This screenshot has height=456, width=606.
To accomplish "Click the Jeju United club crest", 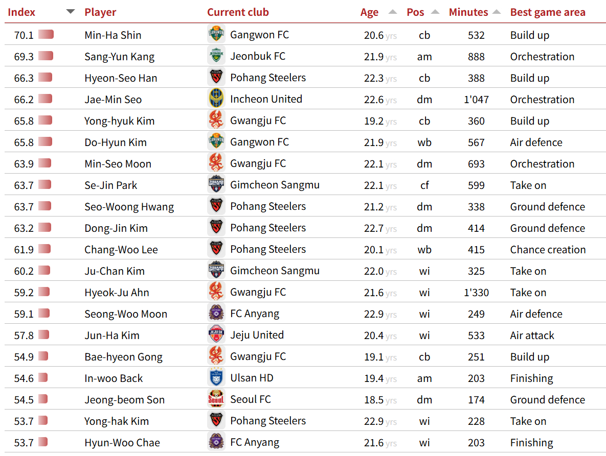I will click(x=216, y=335).
